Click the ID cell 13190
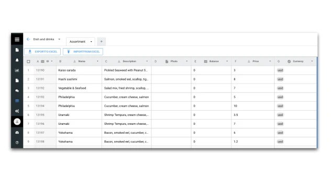 pyautogui.click(x=45, y=70)
